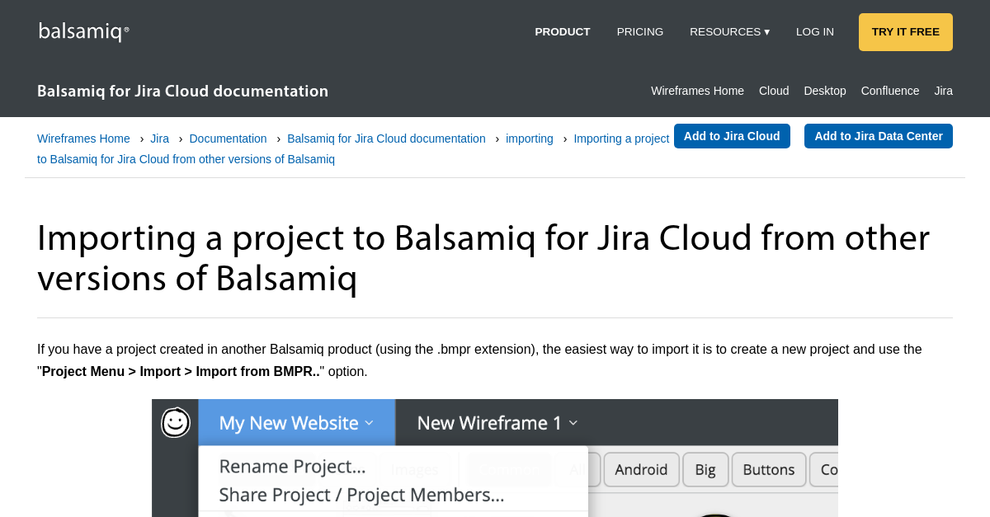The height and width of the screenshot is (517, 990).
Task: Open the RESOURCES dropdown menu
Action: [729, 31]
